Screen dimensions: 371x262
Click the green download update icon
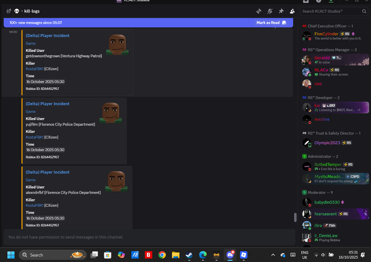[x=331, y=1]
